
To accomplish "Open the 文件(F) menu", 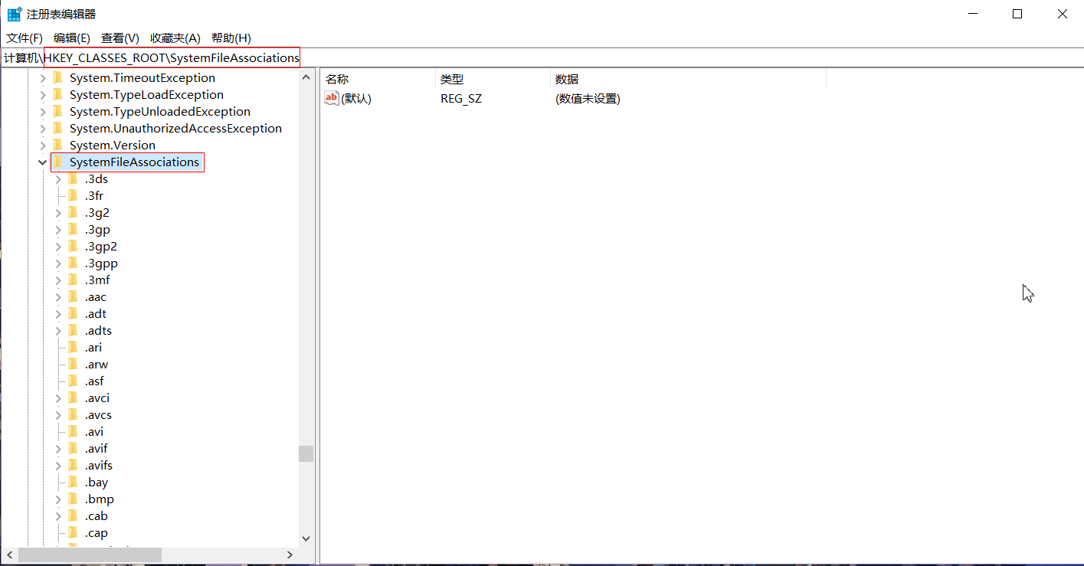I will pos(25,38).
